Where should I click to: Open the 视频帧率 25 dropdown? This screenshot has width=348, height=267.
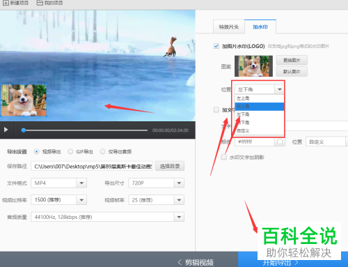157,200
